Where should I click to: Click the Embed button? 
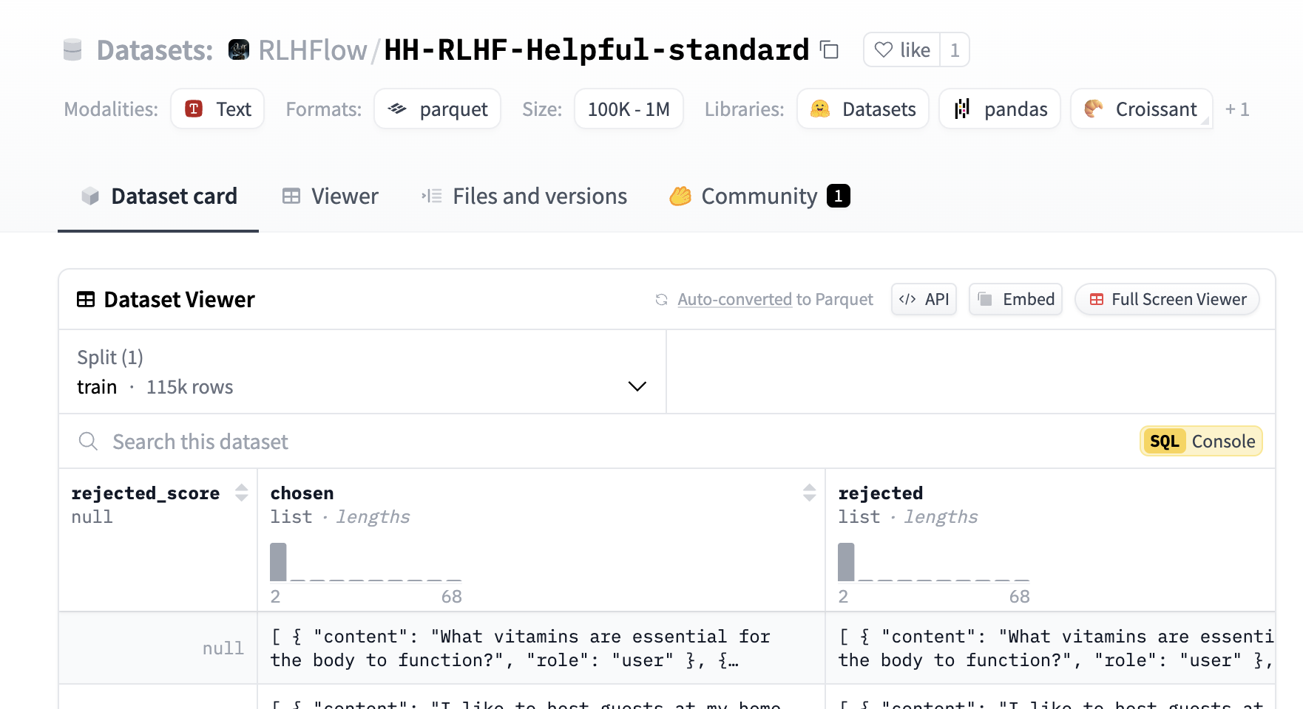(1015, 299)
